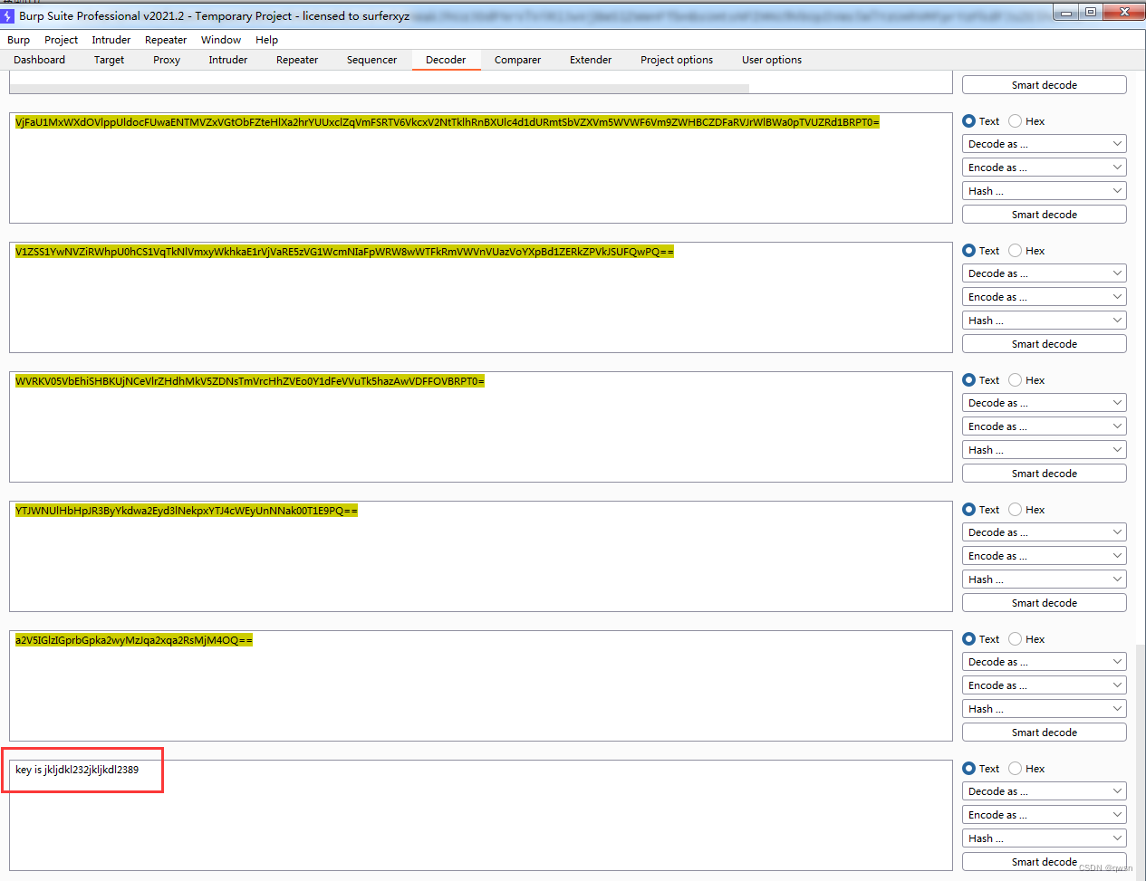The image size is (1146, 881).
Task: Open the Burp menu
Action: 19,40
